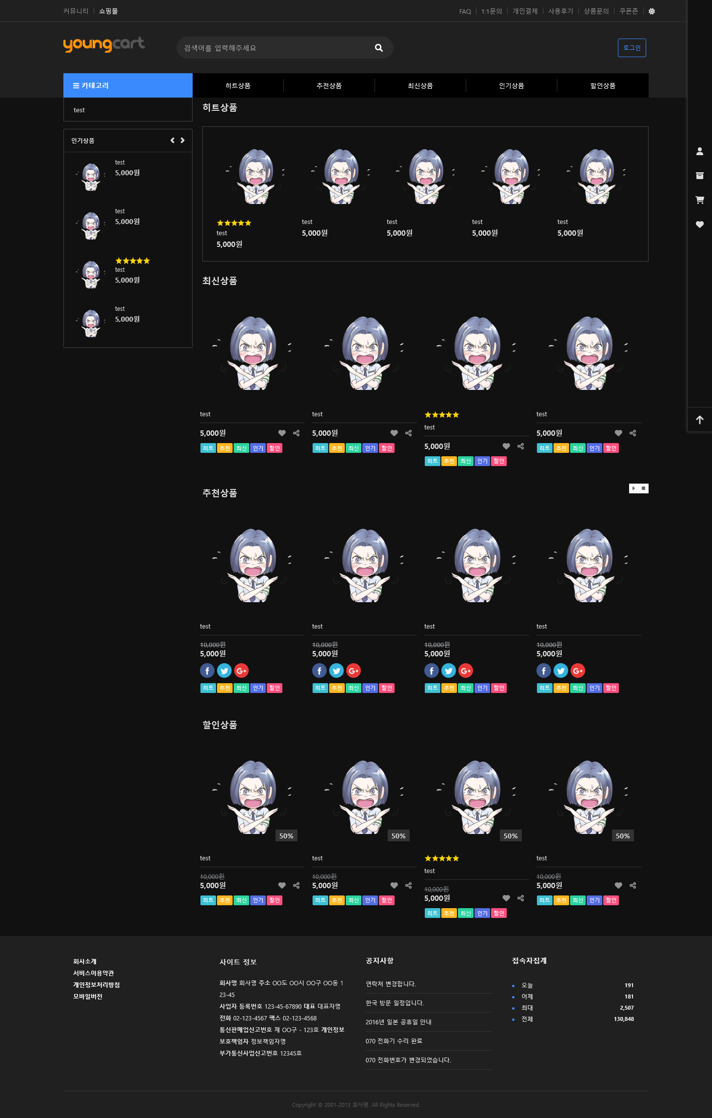Click the 최대 visitor count 2,507
The width and height of the screenshot is (712, 1118).
click(627, 1008)
